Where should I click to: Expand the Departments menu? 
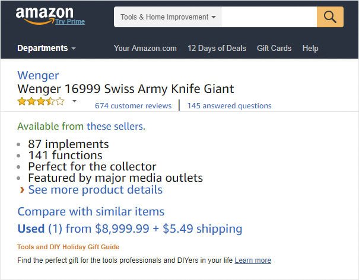[x=46, y=48]
